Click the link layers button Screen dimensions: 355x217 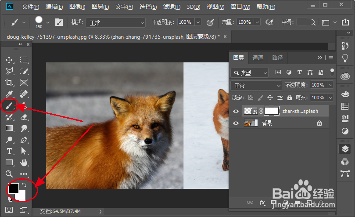click(x=250, y=202)
